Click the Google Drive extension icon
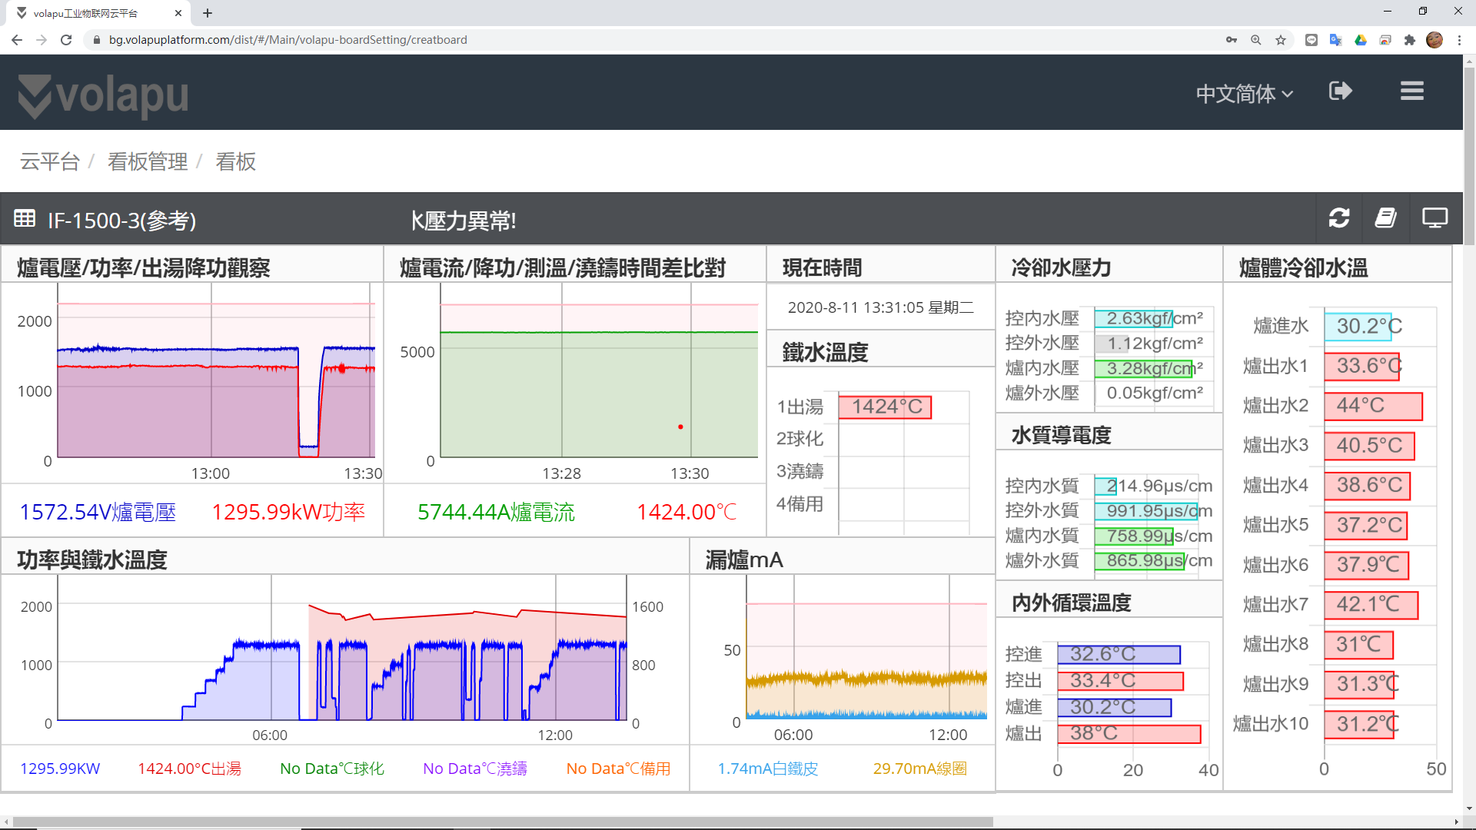1476x830 pixels. 1361,40
